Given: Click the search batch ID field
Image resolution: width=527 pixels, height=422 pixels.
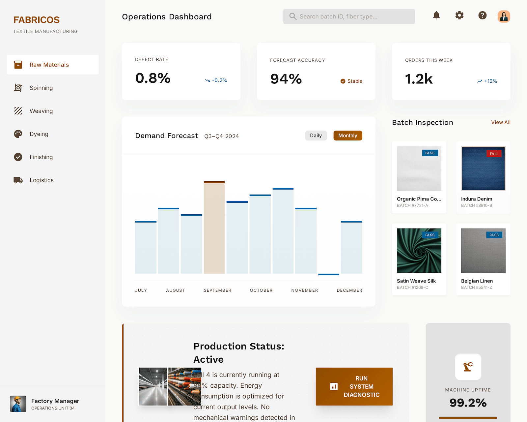Looking at the screenshot, I should pos(349,16).
